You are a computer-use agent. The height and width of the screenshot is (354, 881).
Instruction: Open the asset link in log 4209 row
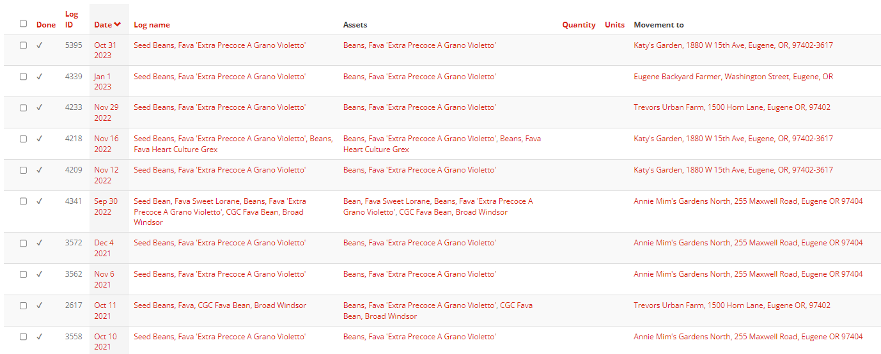pos(419,170)
